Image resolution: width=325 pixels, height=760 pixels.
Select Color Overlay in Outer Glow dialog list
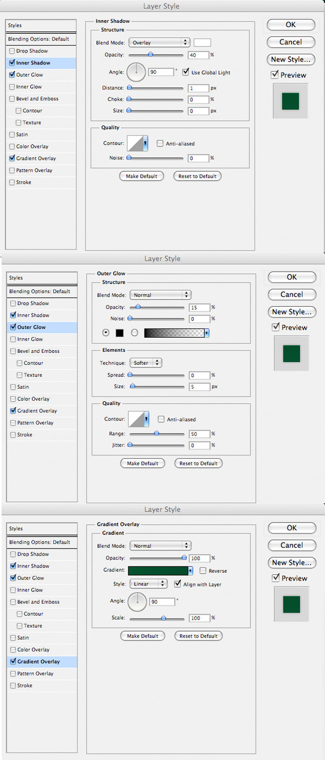pyautogui.click(x=42, y=399)
